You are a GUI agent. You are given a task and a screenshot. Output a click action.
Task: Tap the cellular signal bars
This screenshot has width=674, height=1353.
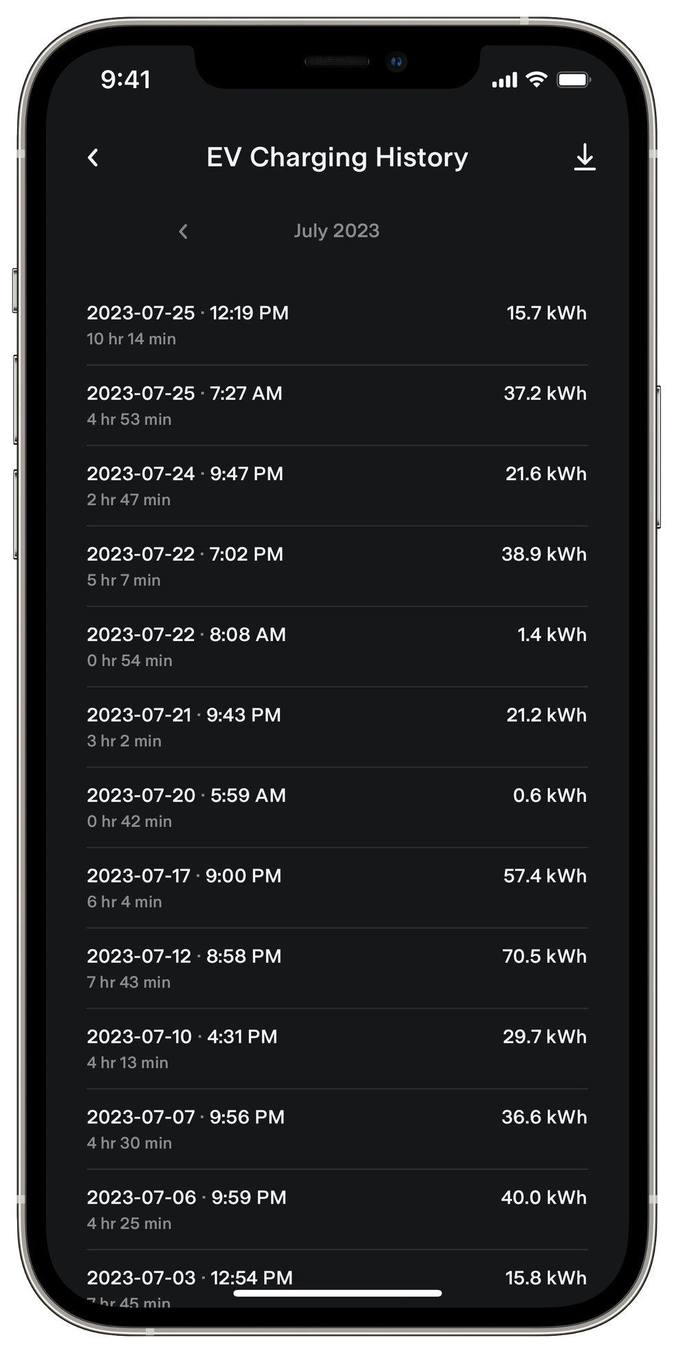[504, 81]
